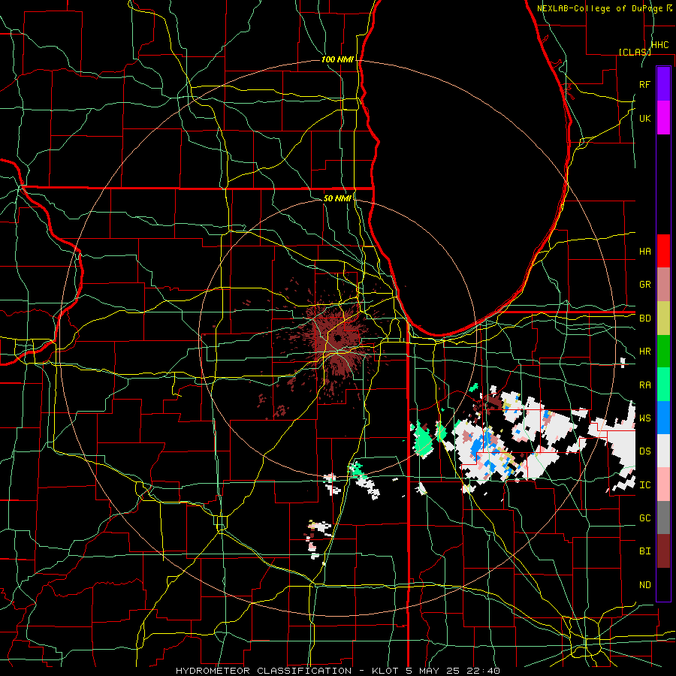Select the GC gray legend swatch
The image size is (676, 676).
[663, 518]
